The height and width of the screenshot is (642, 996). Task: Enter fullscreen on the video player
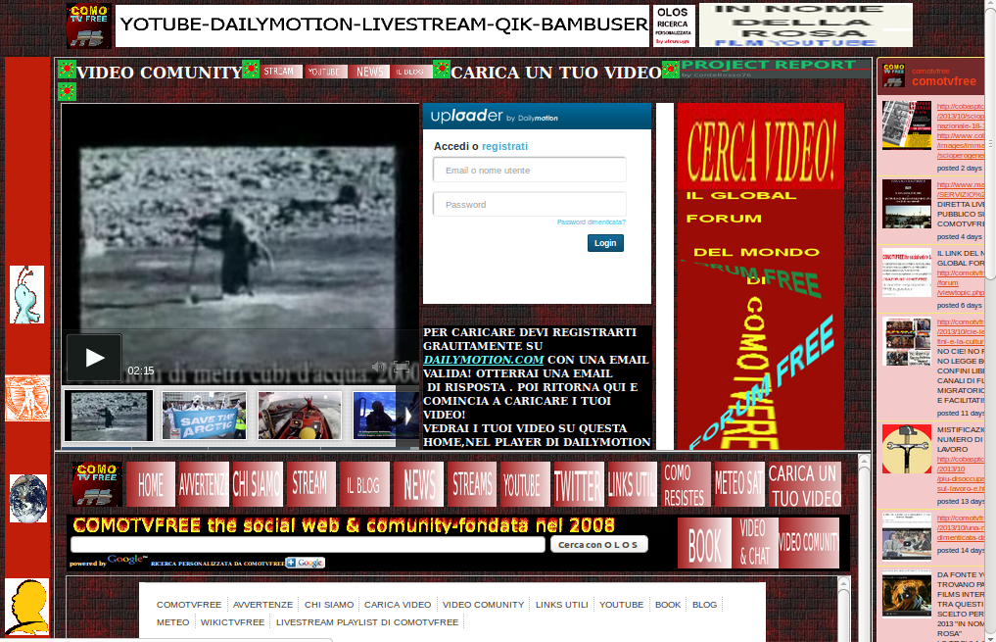pyautogui.click(x=402, y=367)
